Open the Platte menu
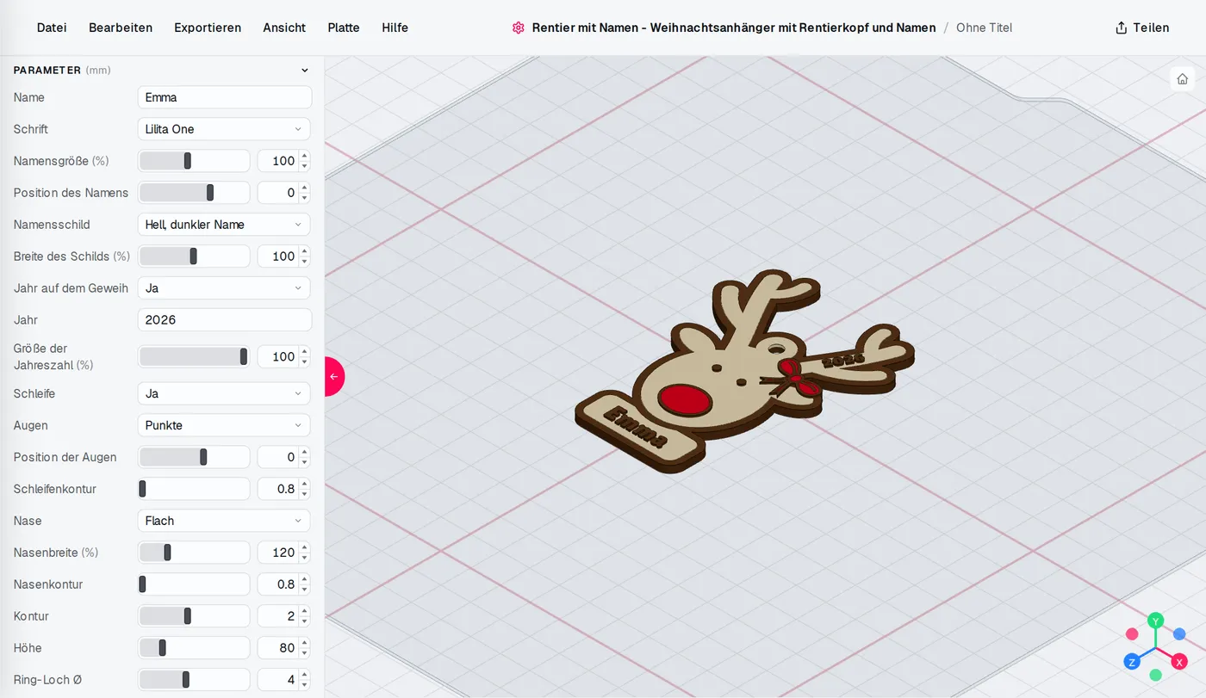This screenshot has height=698, width=1206. click(344, 28)
